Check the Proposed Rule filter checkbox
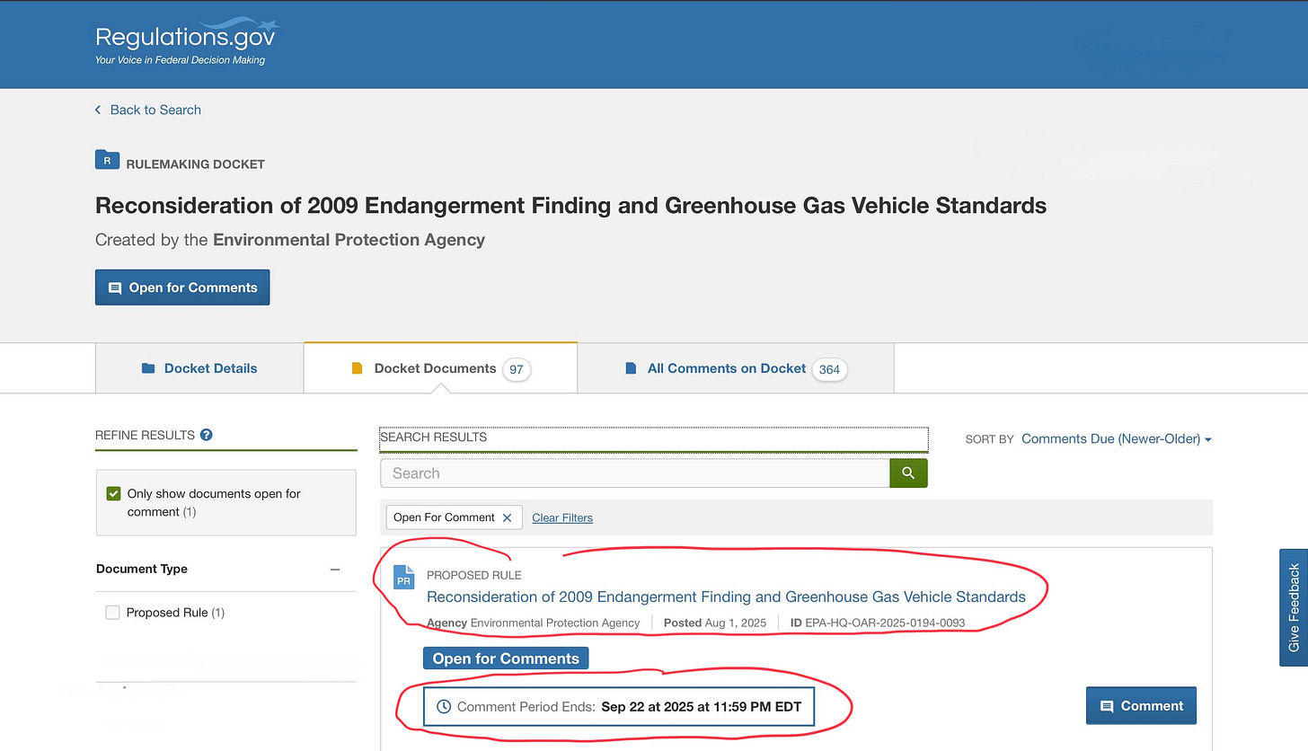 tap(112, 613)
